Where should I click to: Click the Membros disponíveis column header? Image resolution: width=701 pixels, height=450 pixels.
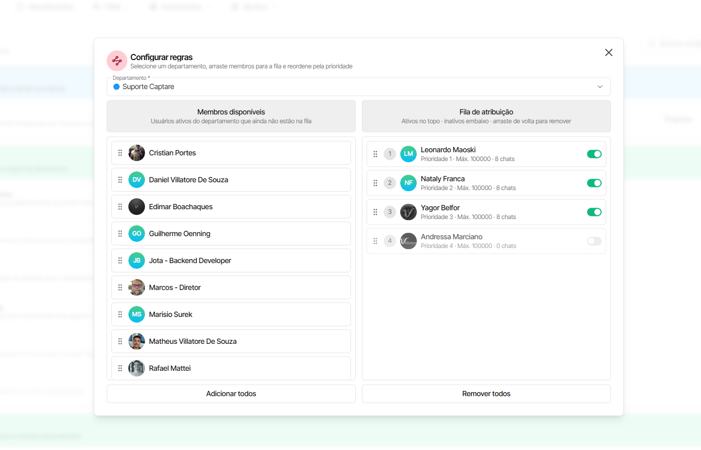231,116
